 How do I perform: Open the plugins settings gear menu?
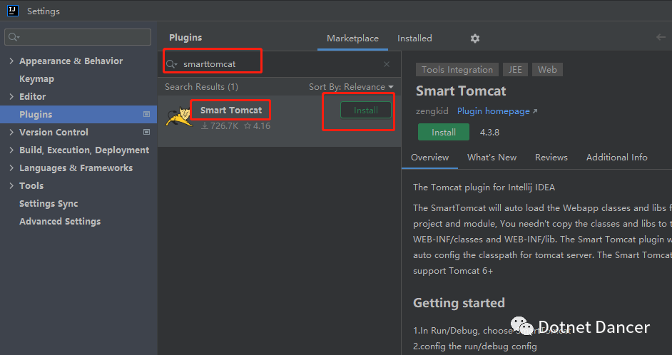[x=475, y=38]
